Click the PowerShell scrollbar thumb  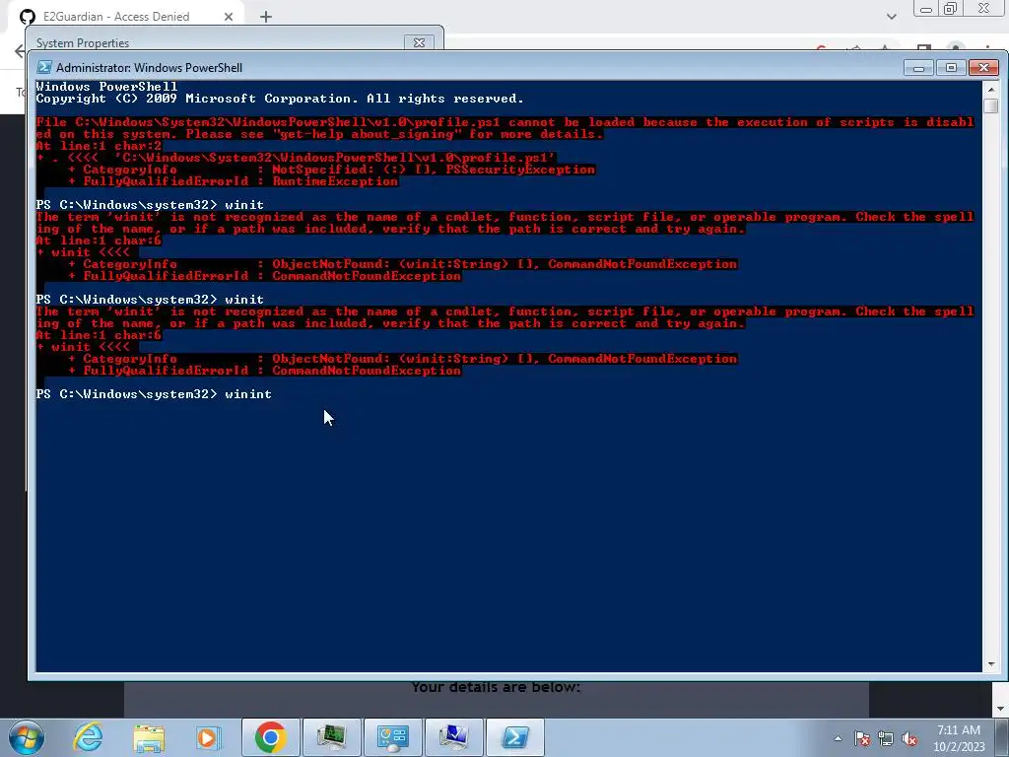coord(990,105)
